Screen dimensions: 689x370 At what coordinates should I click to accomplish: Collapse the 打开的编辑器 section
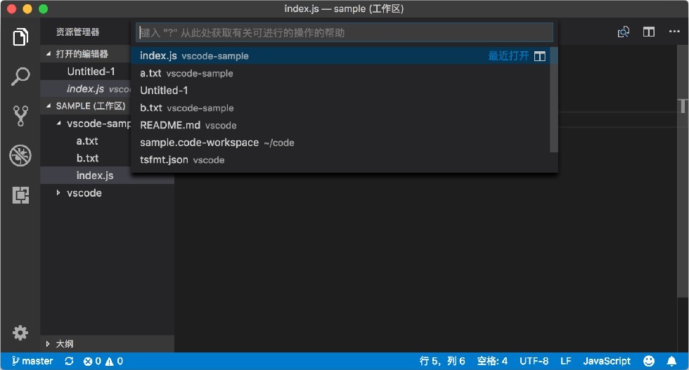[49, 54]
